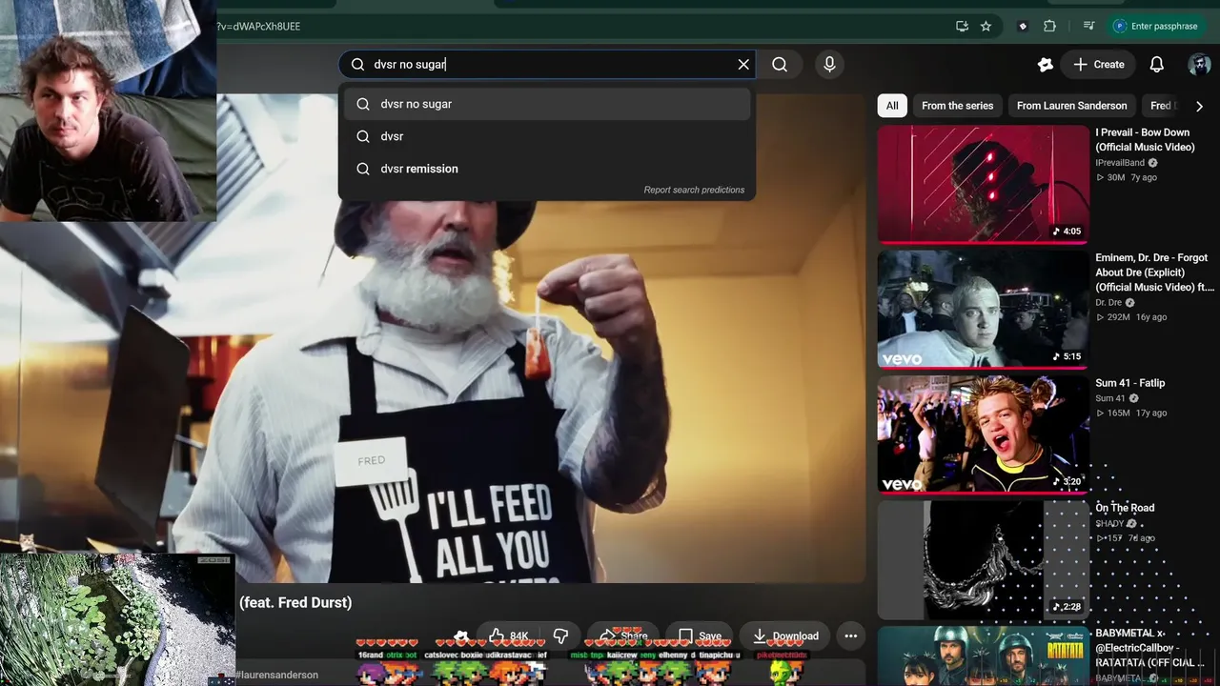
Task: Click the address bar URL text
Action: click(258, 27)
